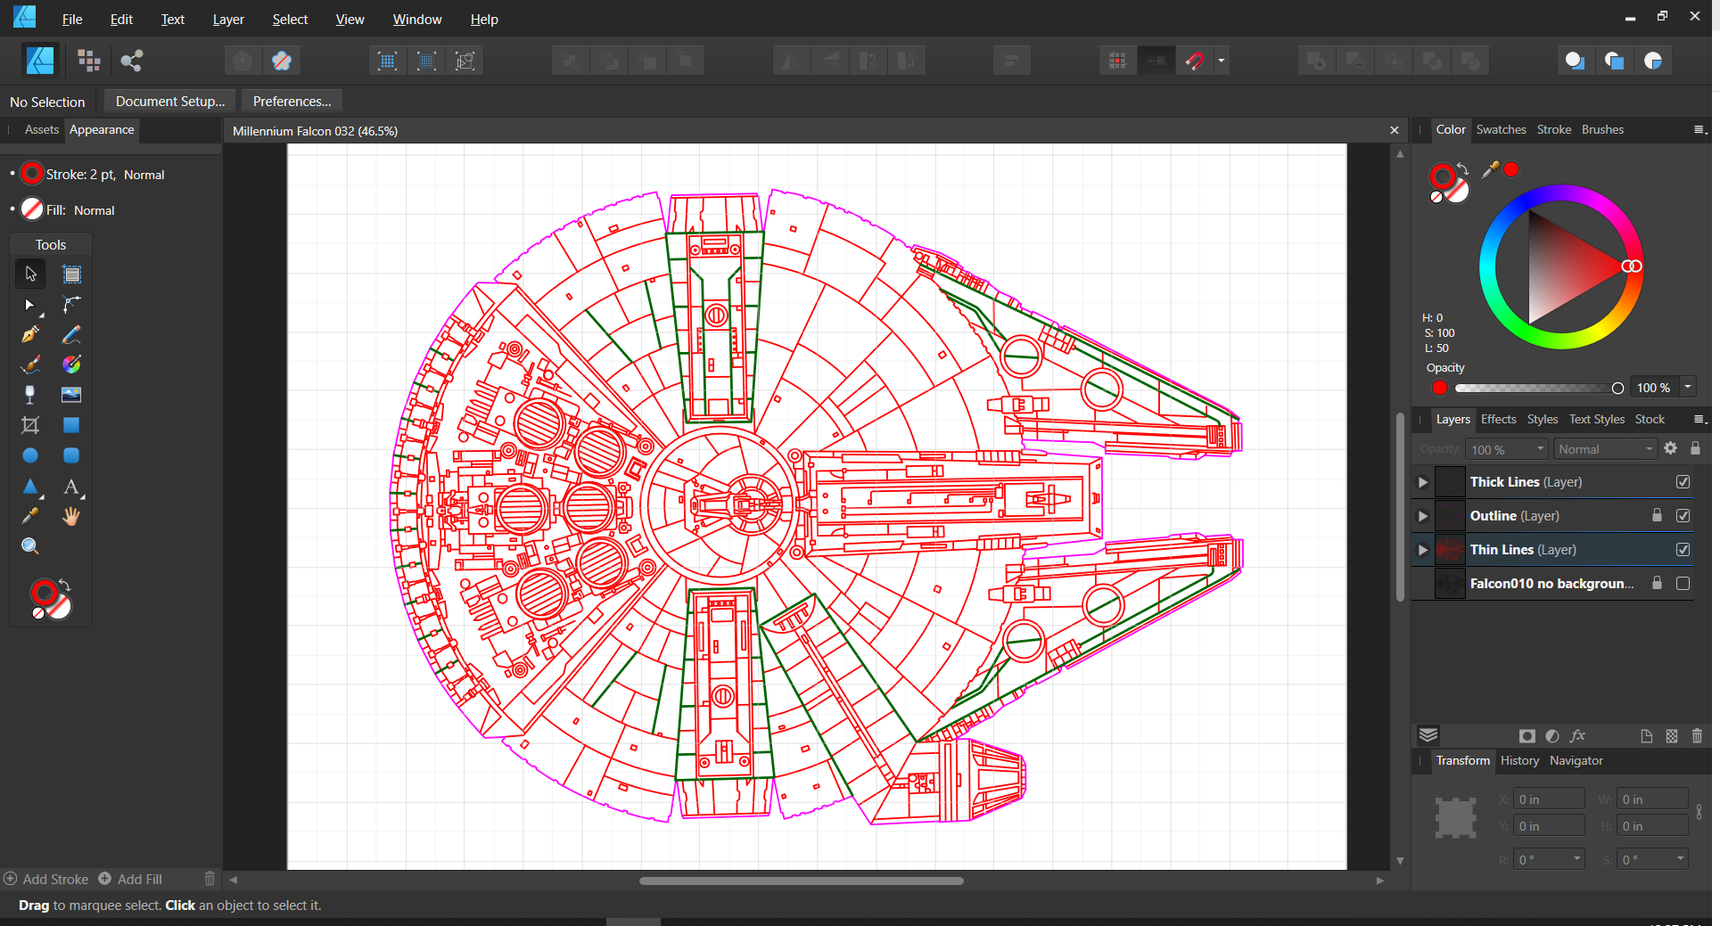Select the Node tool

[30, 305]
